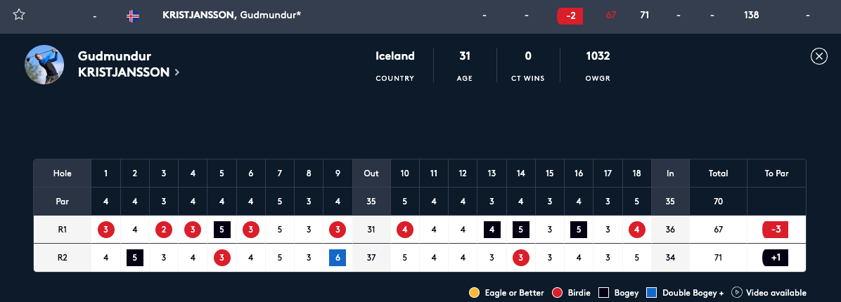This screenshot has width=841, height=302.
Task: Click the Video available play icon
Action: point(736,292)
